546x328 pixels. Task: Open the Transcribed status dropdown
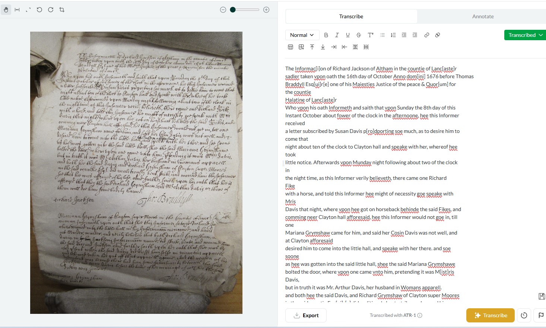tap(525, 35)
